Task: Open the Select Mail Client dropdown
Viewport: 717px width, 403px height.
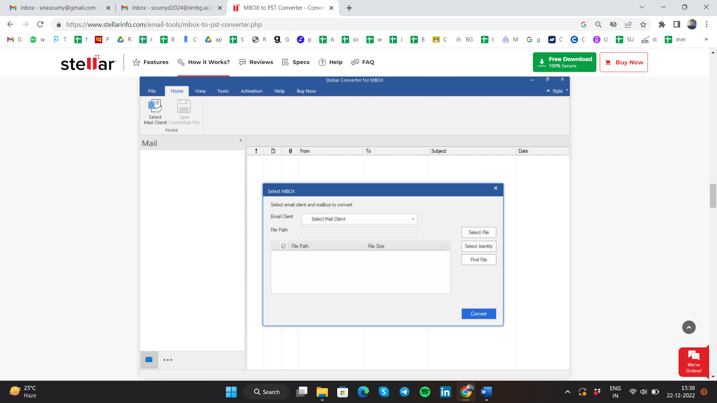Action: [x=359, y=219]
